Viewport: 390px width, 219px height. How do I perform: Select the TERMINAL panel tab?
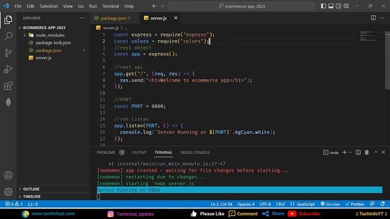pyautogui.click(x=163, y=153)
